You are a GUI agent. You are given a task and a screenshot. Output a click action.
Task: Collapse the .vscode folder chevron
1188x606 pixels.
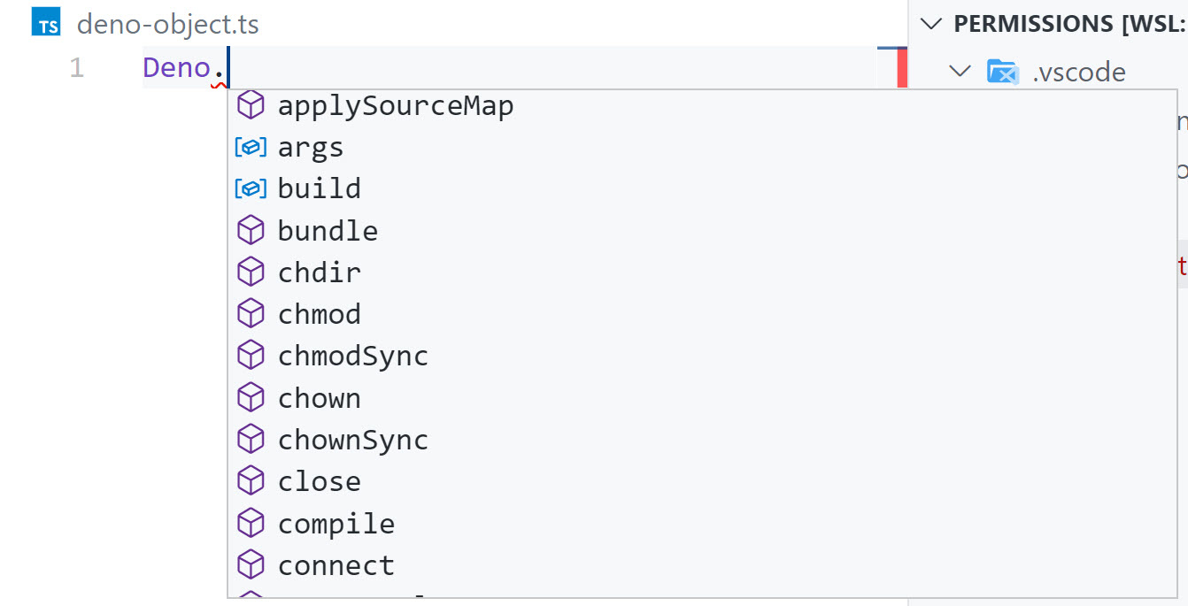(x=960, y=71)
